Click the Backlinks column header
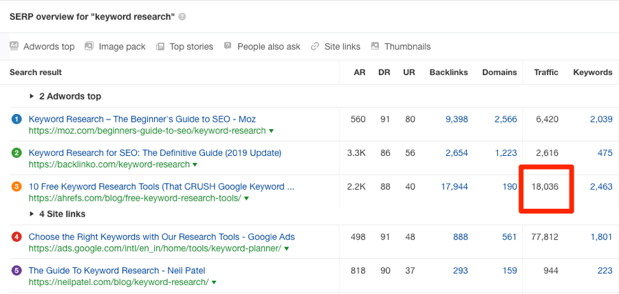Image resolution: width=619 pixels, height=294 pixels. pos(449,72)
